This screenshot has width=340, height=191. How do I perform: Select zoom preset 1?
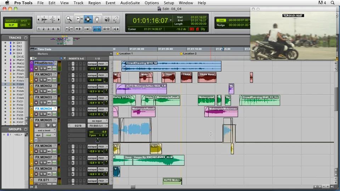pyautogui.click(x=39, y=29)
